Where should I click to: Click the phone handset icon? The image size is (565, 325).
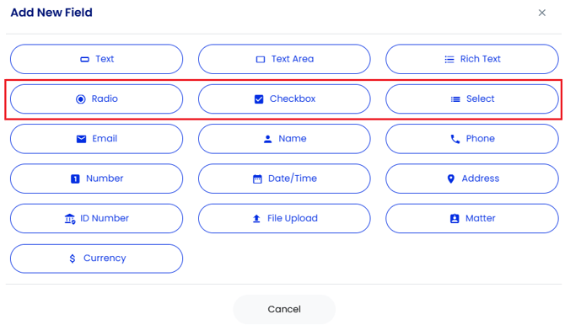pyautogui.click(x=455, y=139)
